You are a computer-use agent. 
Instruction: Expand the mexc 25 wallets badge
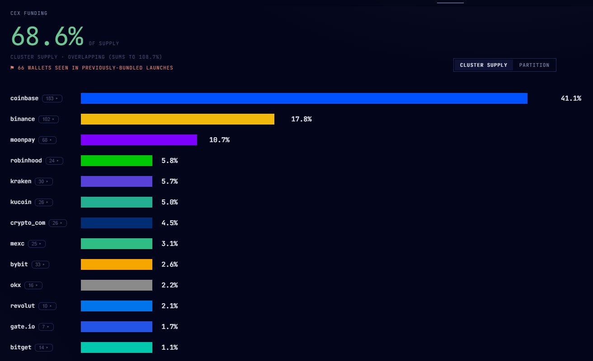coord(37,244)
